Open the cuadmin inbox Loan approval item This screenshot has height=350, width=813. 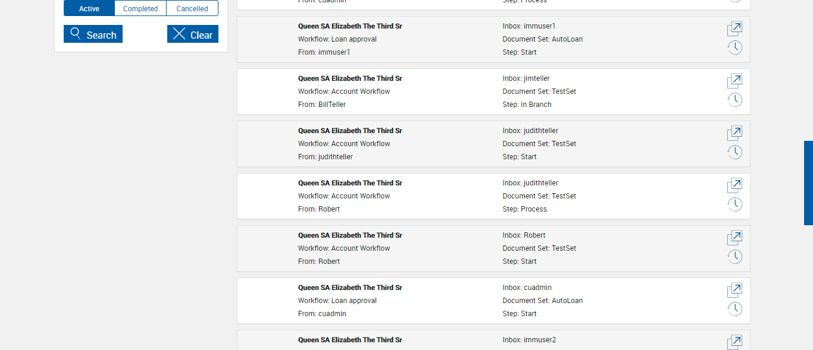(x=734, y=290)
